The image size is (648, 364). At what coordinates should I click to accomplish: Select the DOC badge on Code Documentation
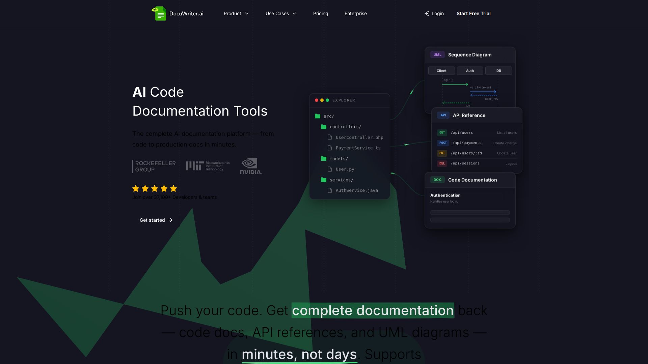(x=438, y=180)
